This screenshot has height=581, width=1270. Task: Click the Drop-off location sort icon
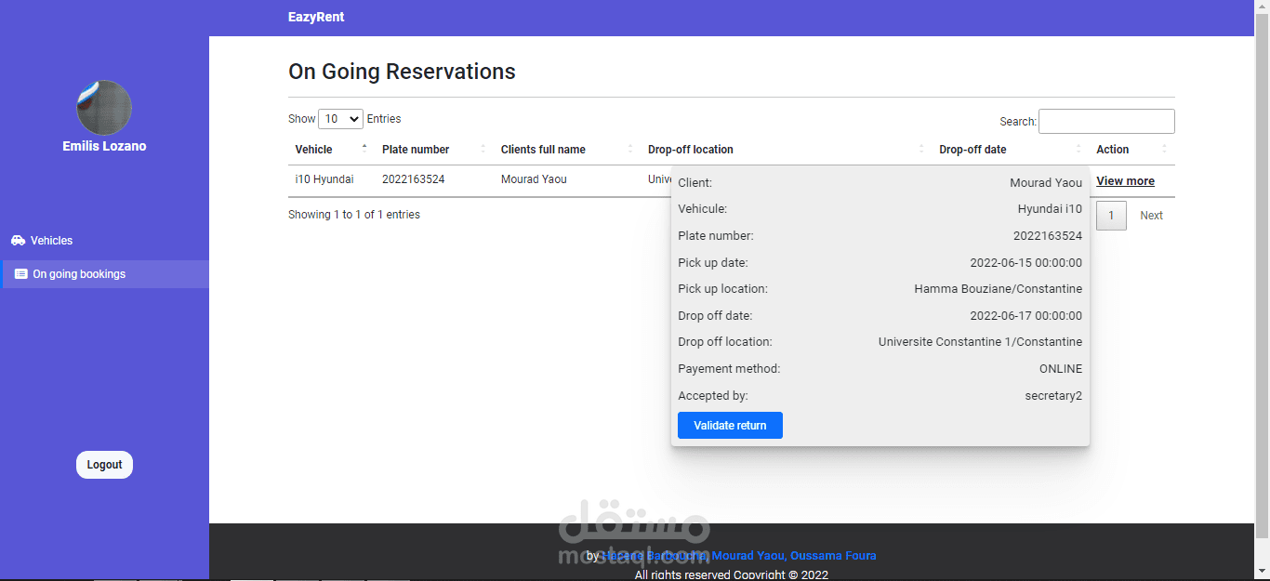click(x=921, y=150)
